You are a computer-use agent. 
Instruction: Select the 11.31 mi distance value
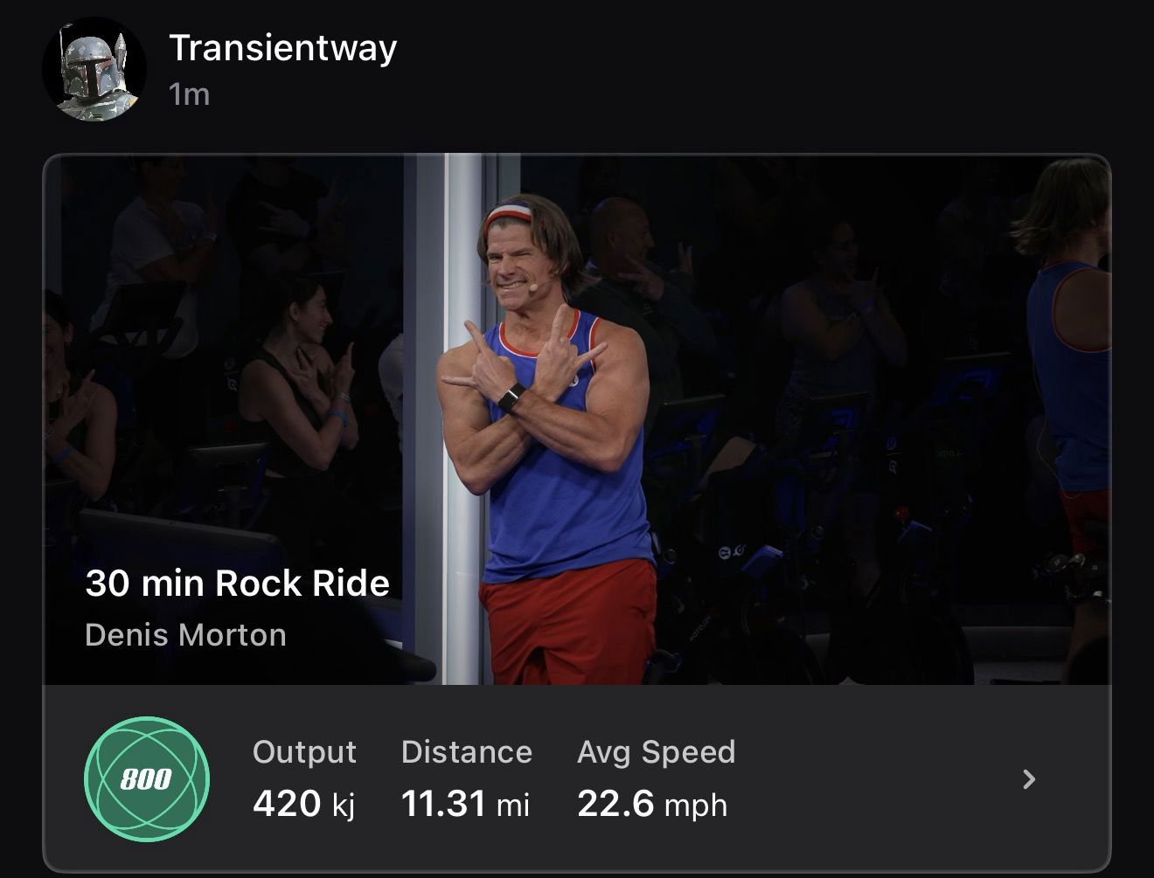pyautogui.click(x=465, y=803)
